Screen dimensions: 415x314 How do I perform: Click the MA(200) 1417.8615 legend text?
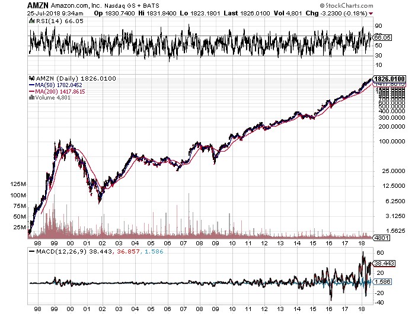click(x=60, y=91)
